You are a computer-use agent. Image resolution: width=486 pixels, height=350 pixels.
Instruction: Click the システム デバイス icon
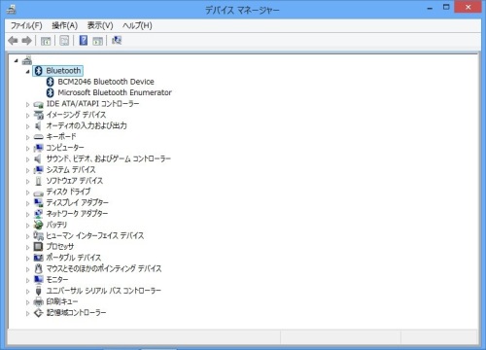pos(38,170)
